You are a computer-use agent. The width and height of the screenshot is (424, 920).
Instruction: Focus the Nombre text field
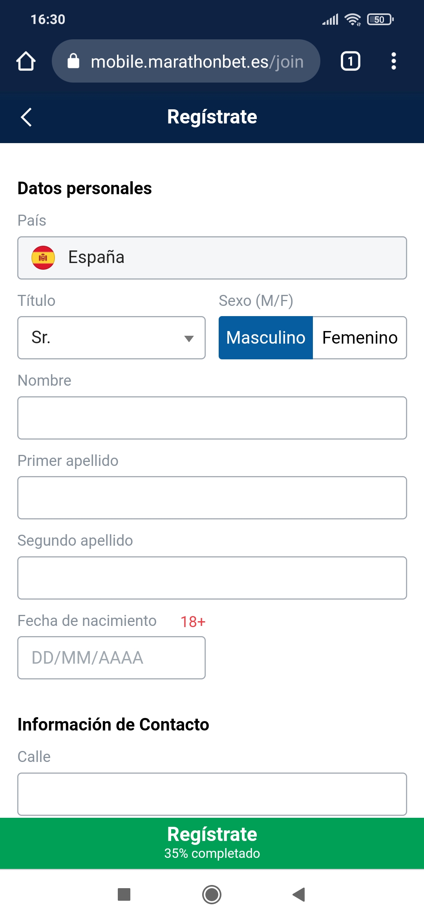pos(212,418)
